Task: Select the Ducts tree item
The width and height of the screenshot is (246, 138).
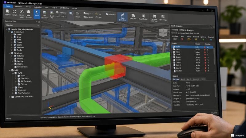Action: click(23, 76)
